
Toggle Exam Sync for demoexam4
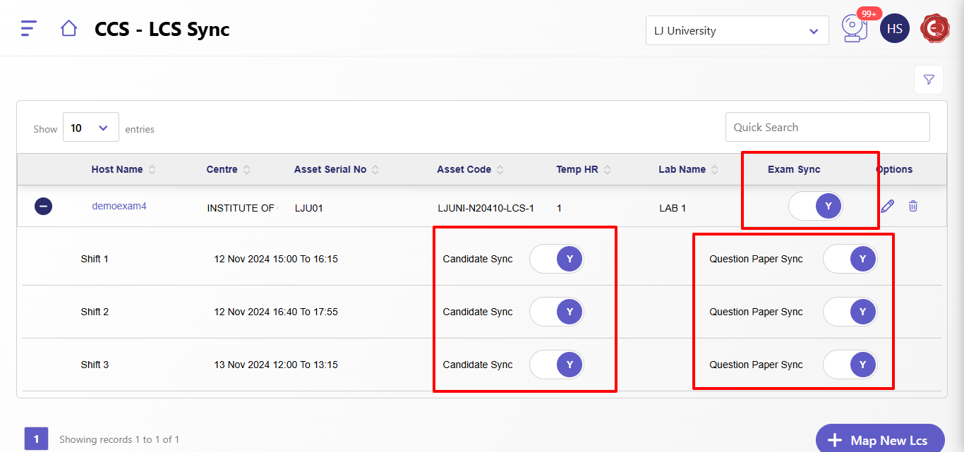815,206
